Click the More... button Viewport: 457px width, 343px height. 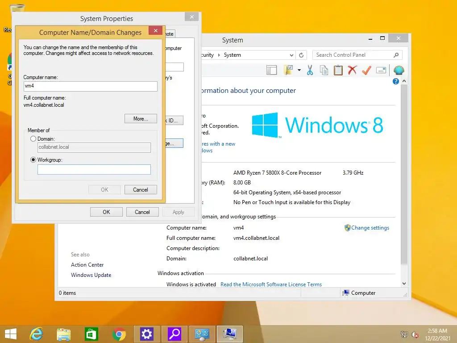tap(141, 119)
